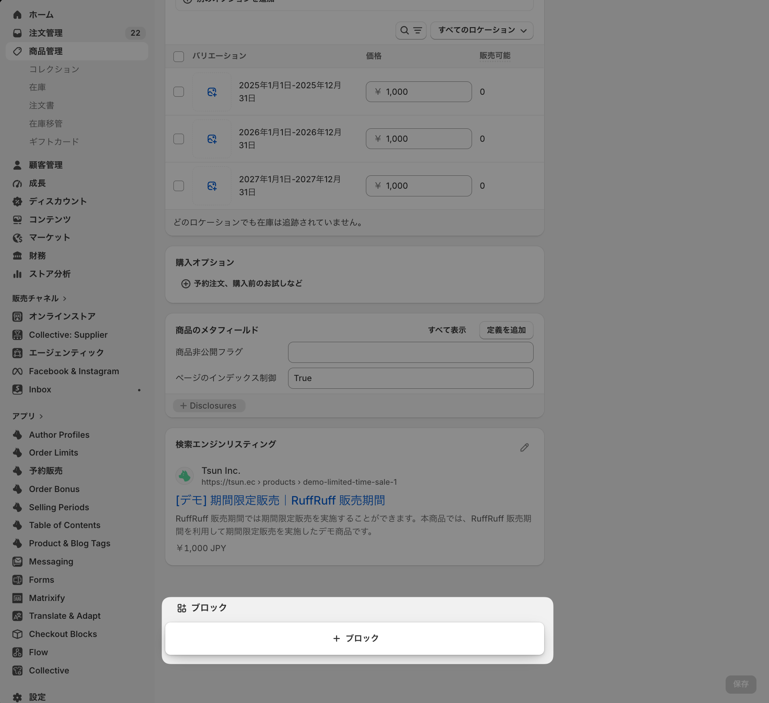Screen dimensions: 769x703
Task: Add image to the 2026年 variant
Action: pos(212,139)
